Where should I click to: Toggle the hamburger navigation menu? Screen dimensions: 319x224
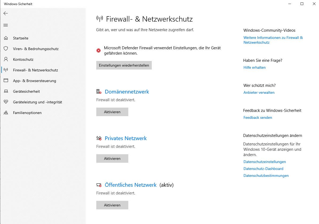coord(6,25)
